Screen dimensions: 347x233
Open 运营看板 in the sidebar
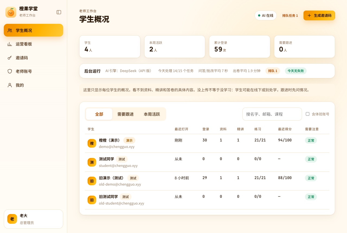click(x=33, y=44)
